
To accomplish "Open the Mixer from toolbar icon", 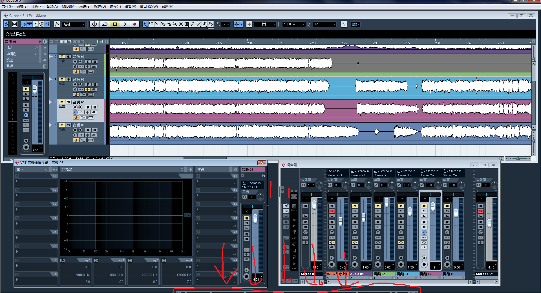I will point(48,24).
